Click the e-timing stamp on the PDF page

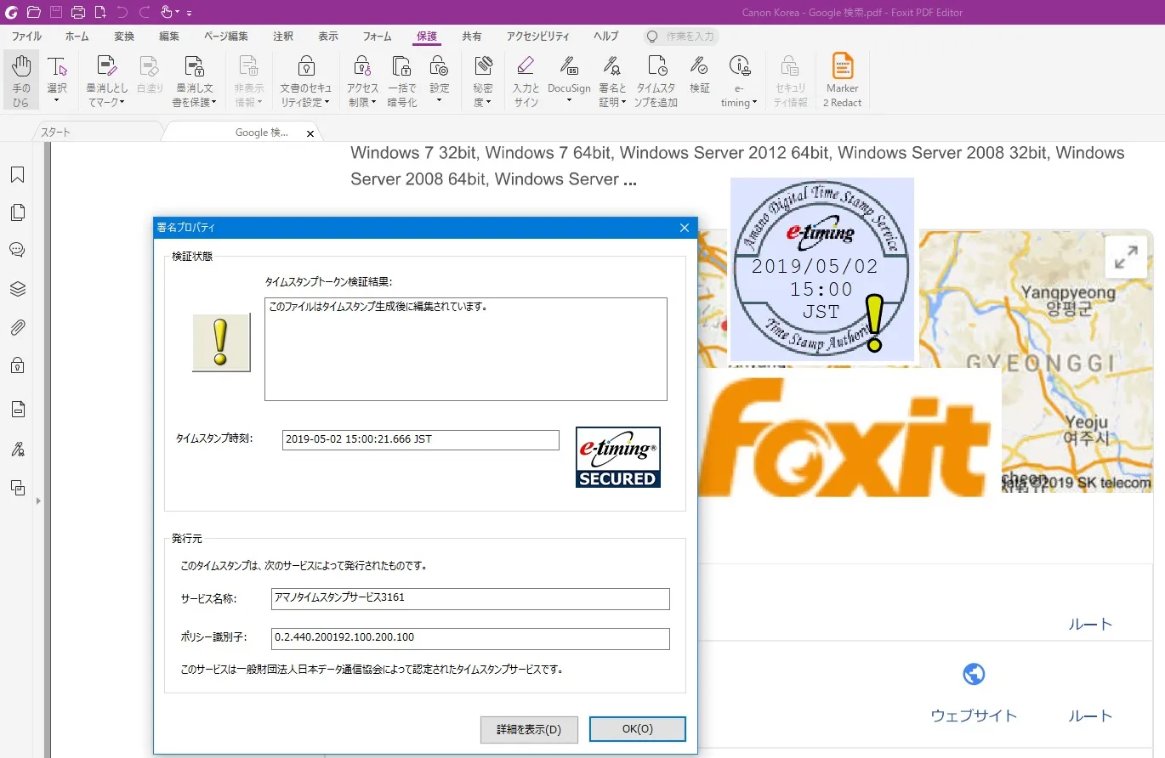821,269
